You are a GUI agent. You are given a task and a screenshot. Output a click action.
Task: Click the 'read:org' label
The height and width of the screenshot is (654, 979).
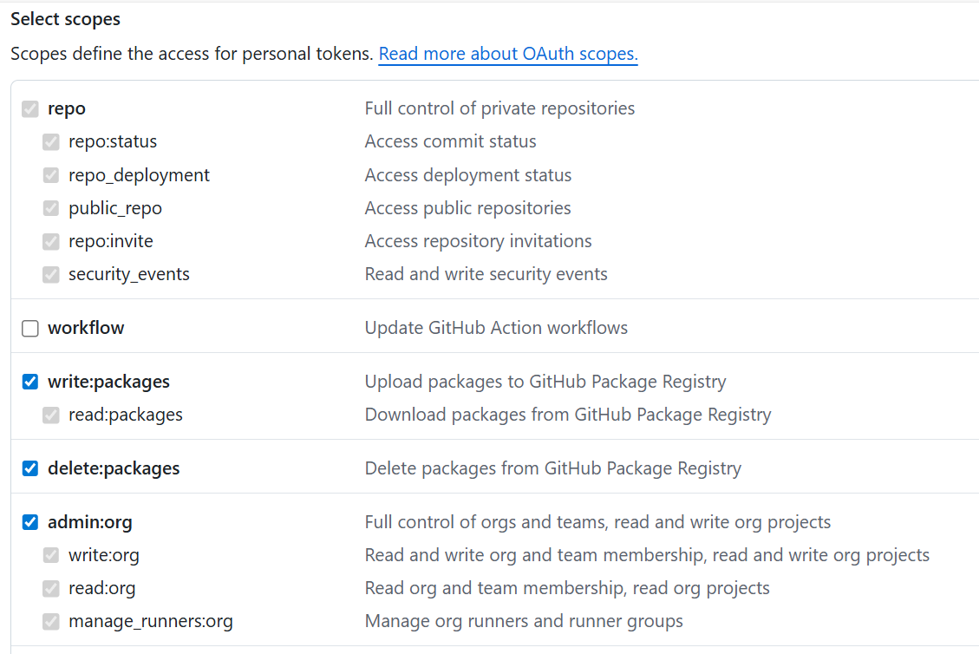pyautogui.click(x=102, y=588)
